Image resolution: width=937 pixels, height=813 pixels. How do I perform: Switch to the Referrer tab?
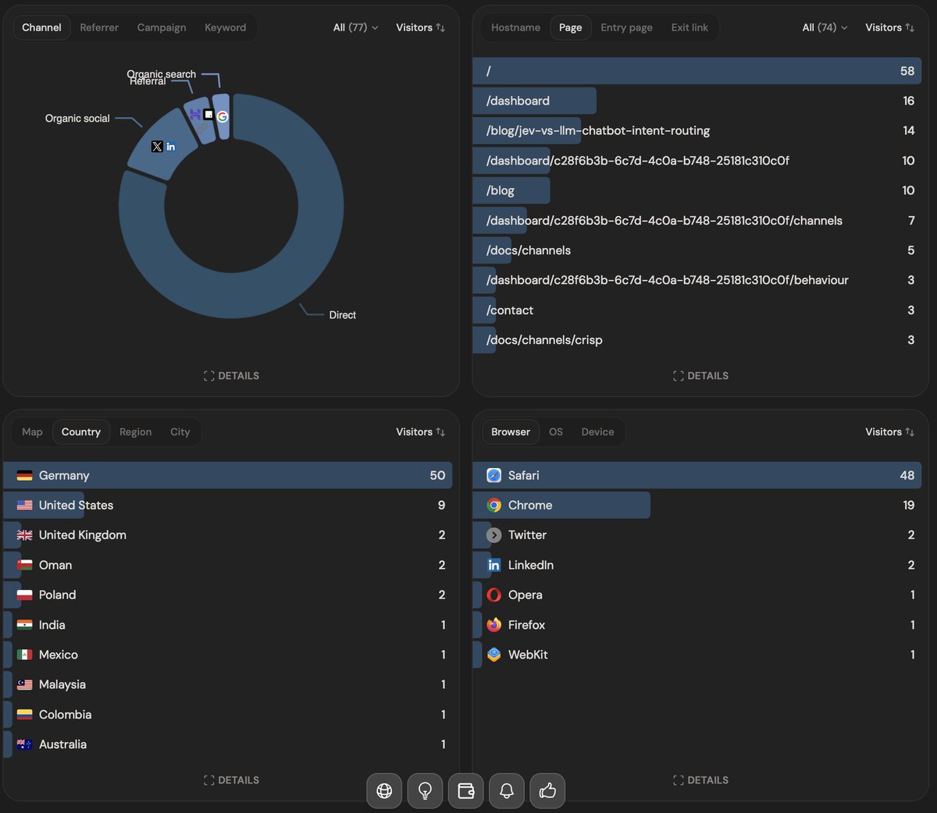[x=99, y=27]
